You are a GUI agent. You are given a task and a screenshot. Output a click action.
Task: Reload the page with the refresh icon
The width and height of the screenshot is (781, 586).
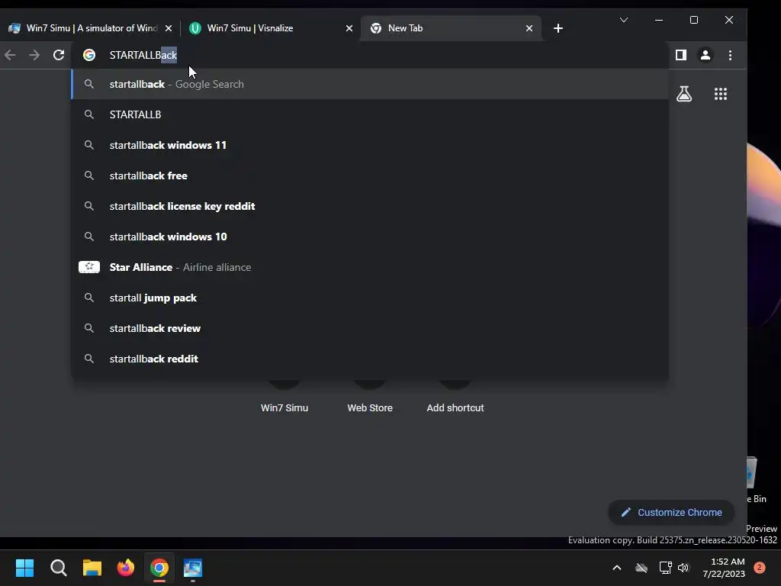59,55
